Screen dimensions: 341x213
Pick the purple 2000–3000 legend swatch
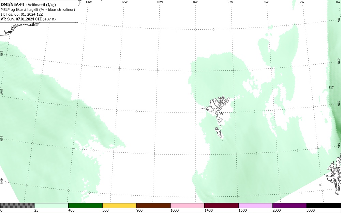pyautogui.click(x=290, y=206)
